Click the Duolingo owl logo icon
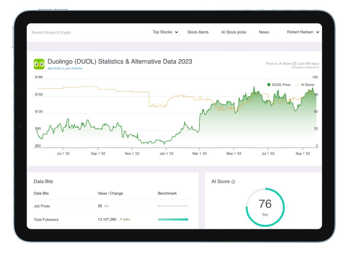This screenshot has height=254, width=348. [x=39, y=64]
